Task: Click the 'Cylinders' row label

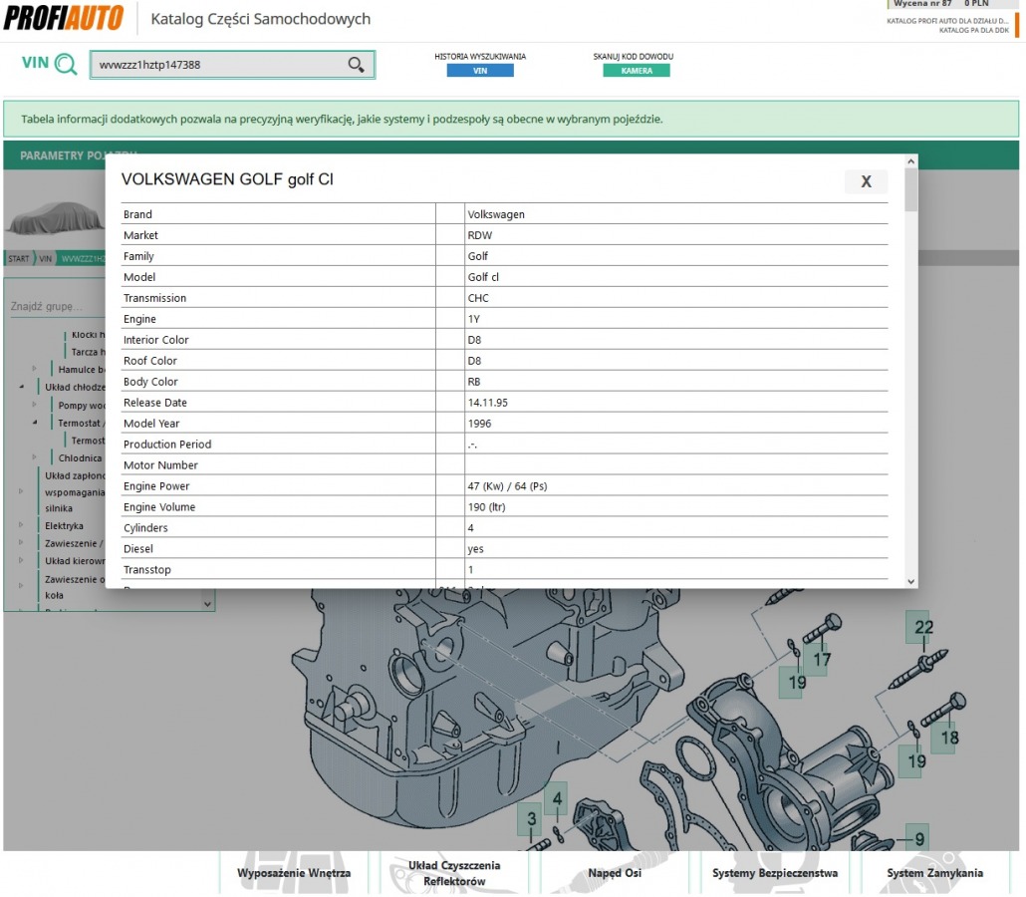Action: click(x=145, y=528)
